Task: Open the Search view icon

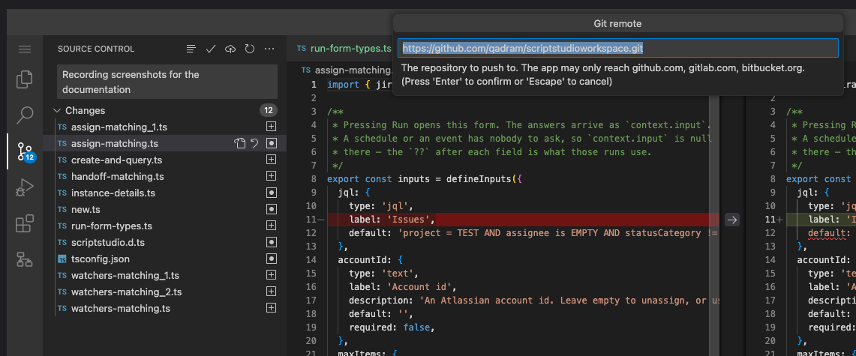Action: [x=25, y=115]
